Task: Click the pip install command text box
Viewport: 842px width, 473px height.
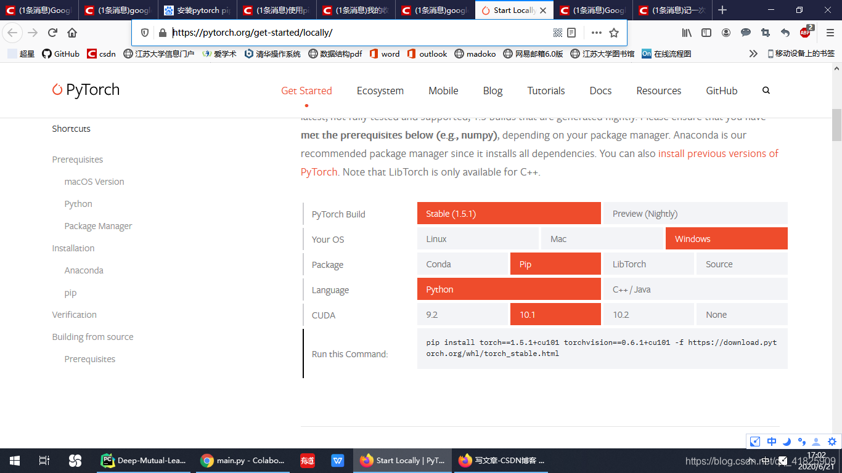Action: 602,349
